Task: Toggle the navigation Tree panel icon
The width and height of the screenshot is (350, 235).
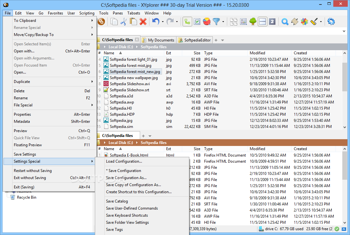Action: (187, 22)
